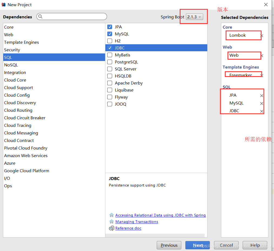Open the Managing Transactions link
Screen dimensions: 274x251
coord(137,222)
